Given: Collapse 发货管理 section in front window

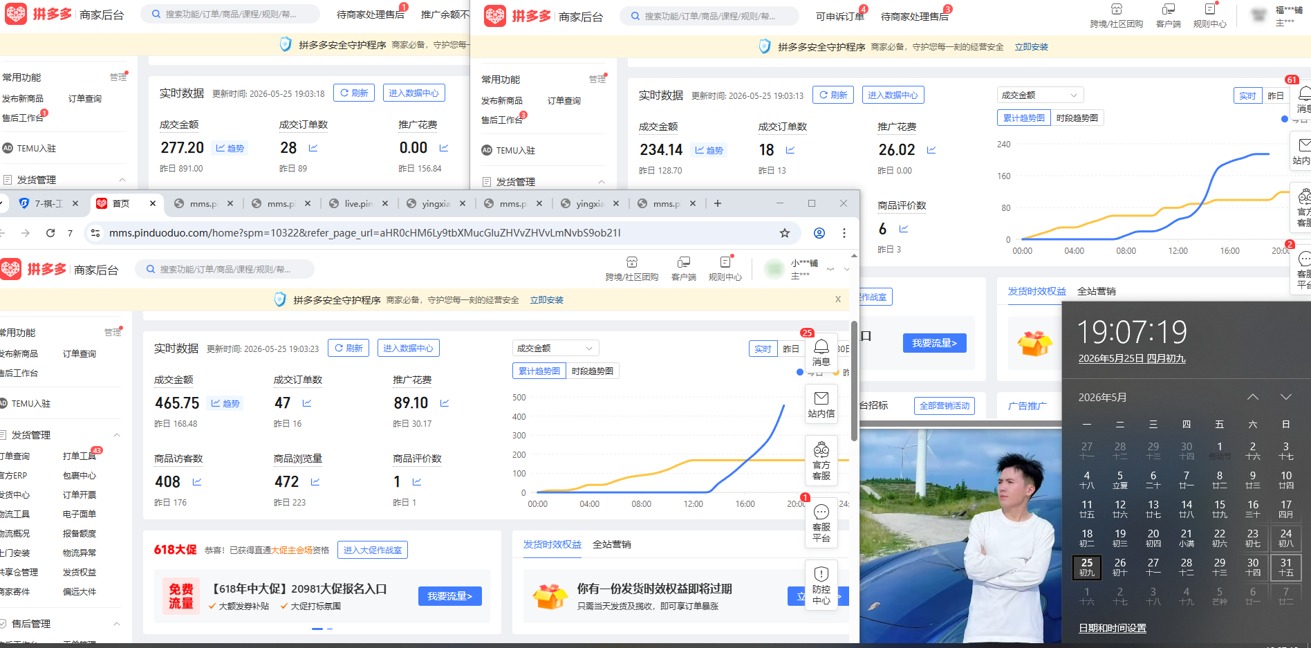Looking at the screenshot, I should tap(117, 435).
